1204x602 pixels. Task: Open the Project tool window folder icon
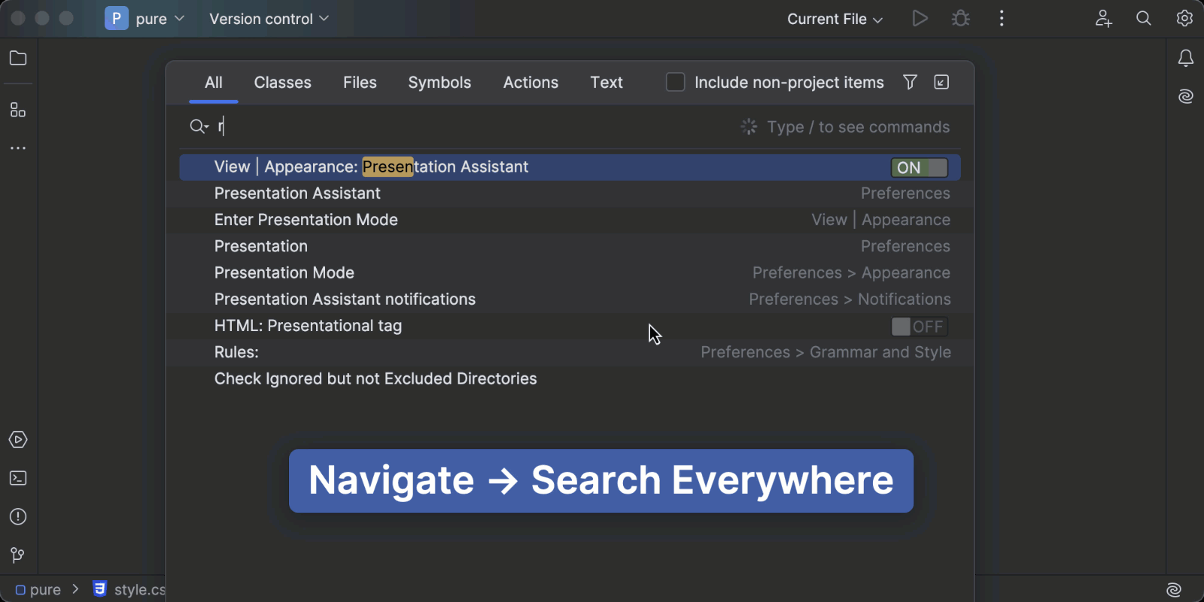(18, 58)
